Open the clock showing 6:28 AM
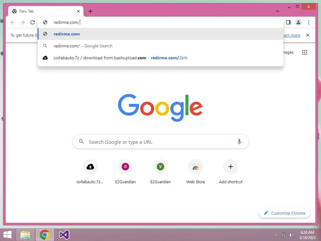This screenshot has height=241, width=321. pyautogui.click(x=307, y=235)
